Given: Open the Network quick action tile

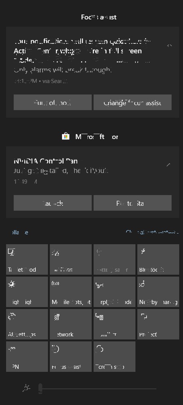Looking at the screenshot, I should tap(71, 324).
